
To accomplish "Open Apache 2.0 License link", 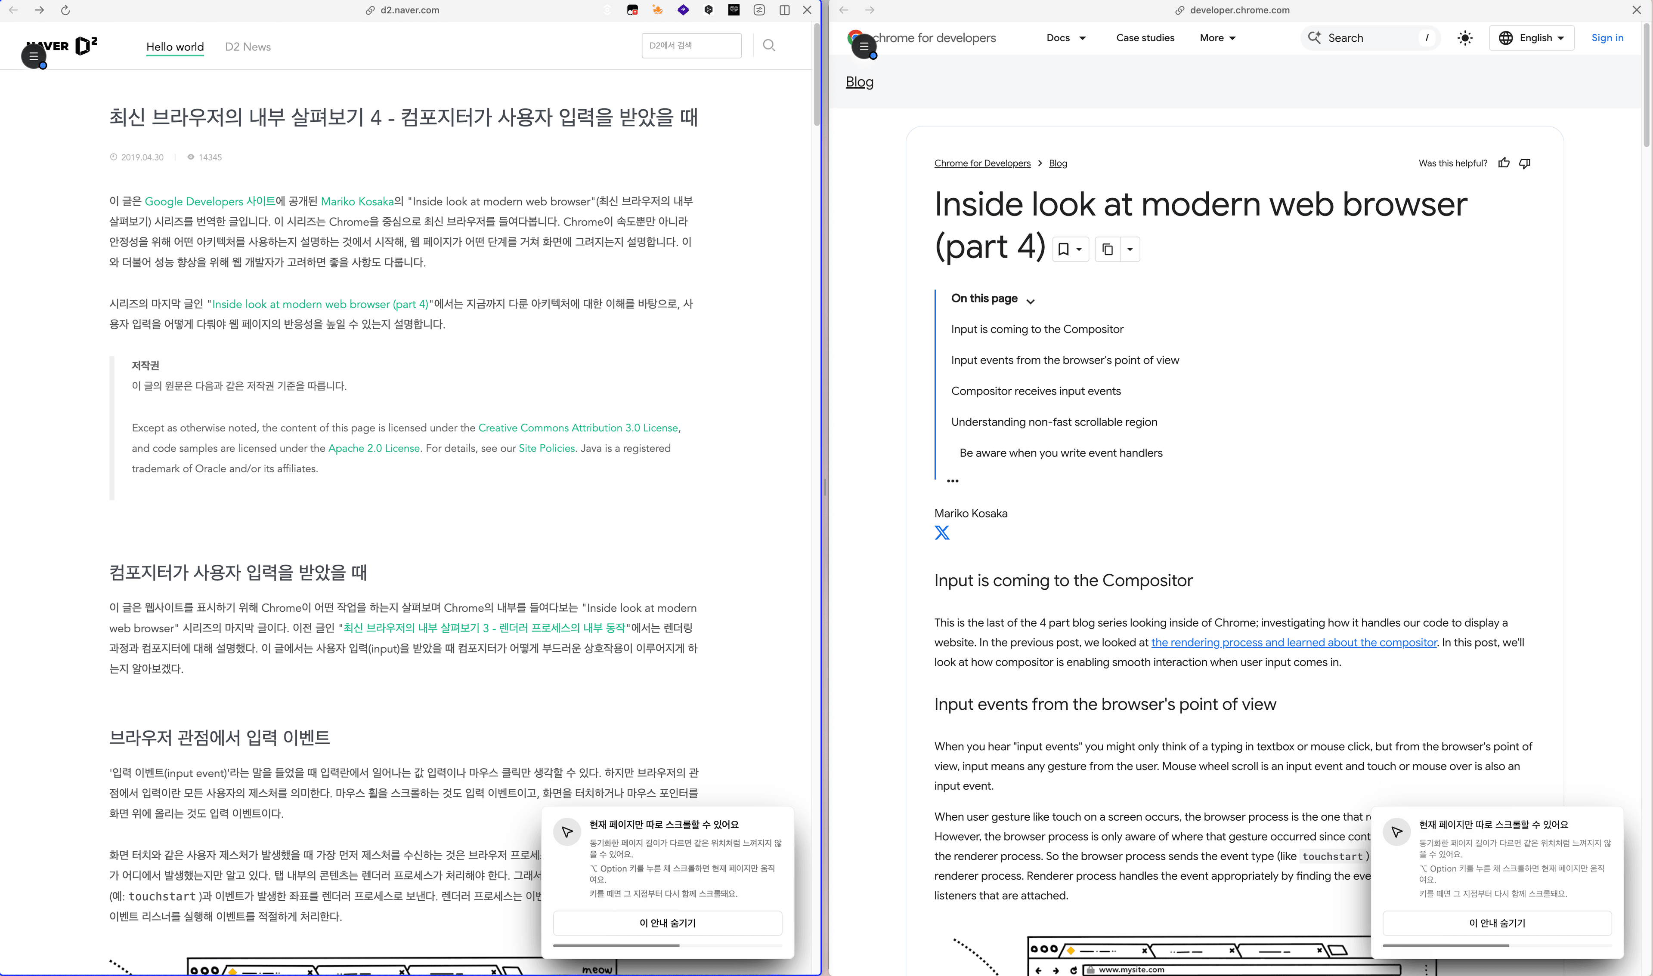I will click(x=374, y=448).
